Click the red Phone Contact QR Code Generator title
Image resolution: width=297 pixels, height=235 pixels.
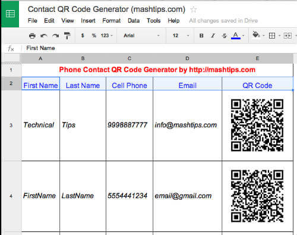click(157, 70)
